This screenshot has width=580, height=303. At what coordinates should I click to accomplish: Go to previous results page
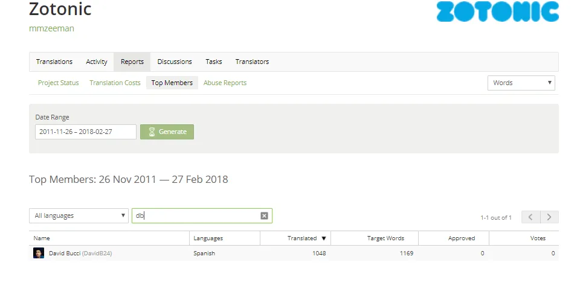(531, 217)
